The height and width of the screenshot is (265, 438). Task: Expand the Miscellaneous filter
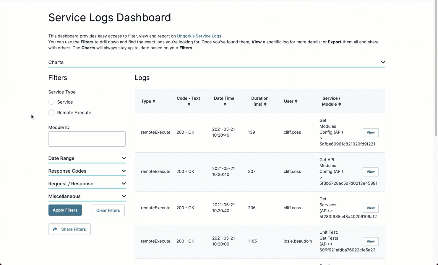point(87,197)
